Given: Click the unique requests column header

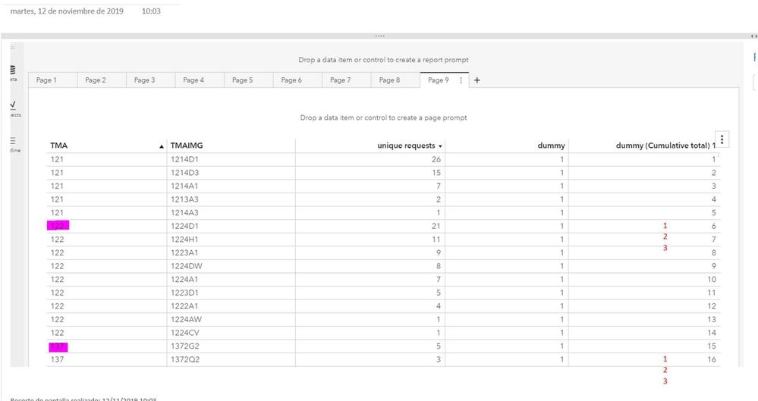Looking at the screenshot, I should (x=406, y=146).
